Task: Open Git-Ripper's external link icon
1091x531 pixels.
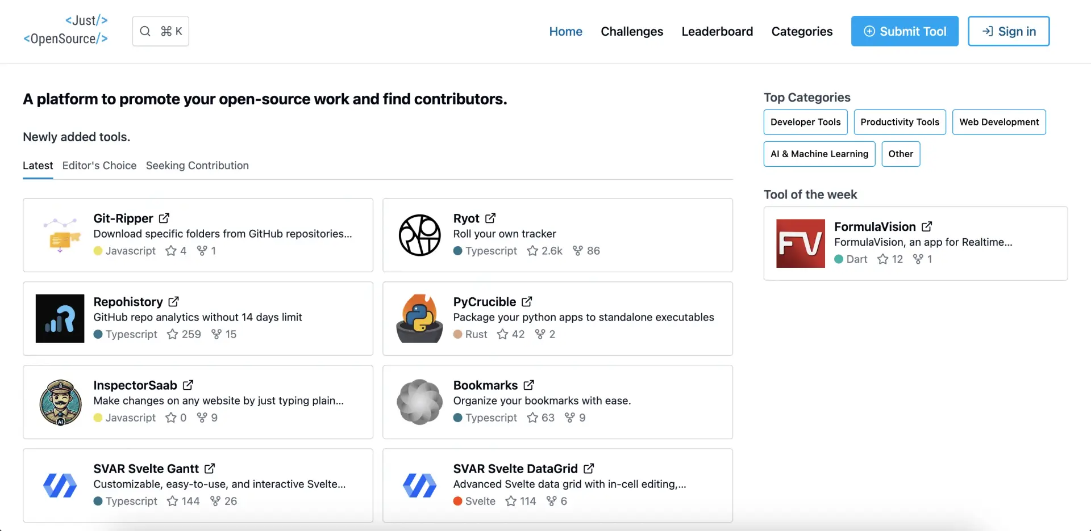Action: [x=163, y=217]
